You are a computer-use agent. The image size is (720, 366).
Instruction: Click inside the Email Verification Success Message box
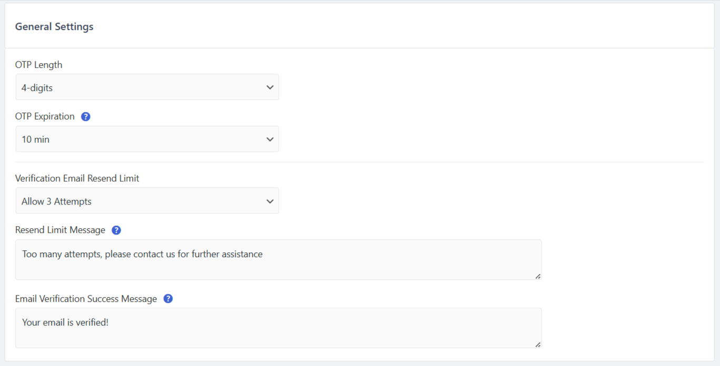click(278, 327)
